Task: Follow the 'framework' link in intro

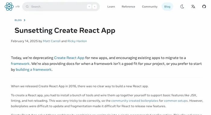Action: click(x=20, y=64)
